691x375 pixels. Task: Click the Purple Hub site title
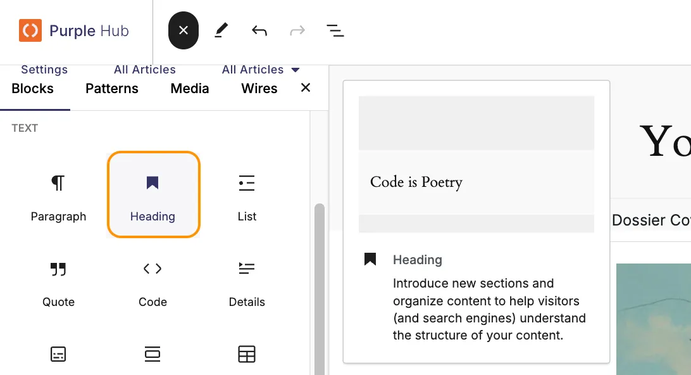89,31
